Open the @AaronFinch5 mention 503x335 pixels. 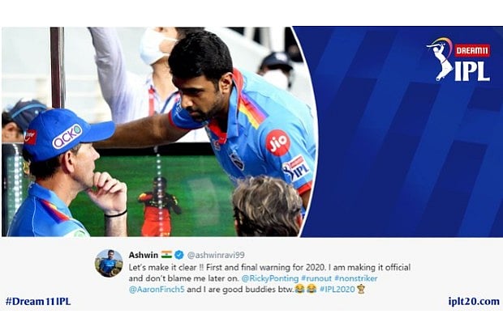pyautogui.click(x=157, y=290)
